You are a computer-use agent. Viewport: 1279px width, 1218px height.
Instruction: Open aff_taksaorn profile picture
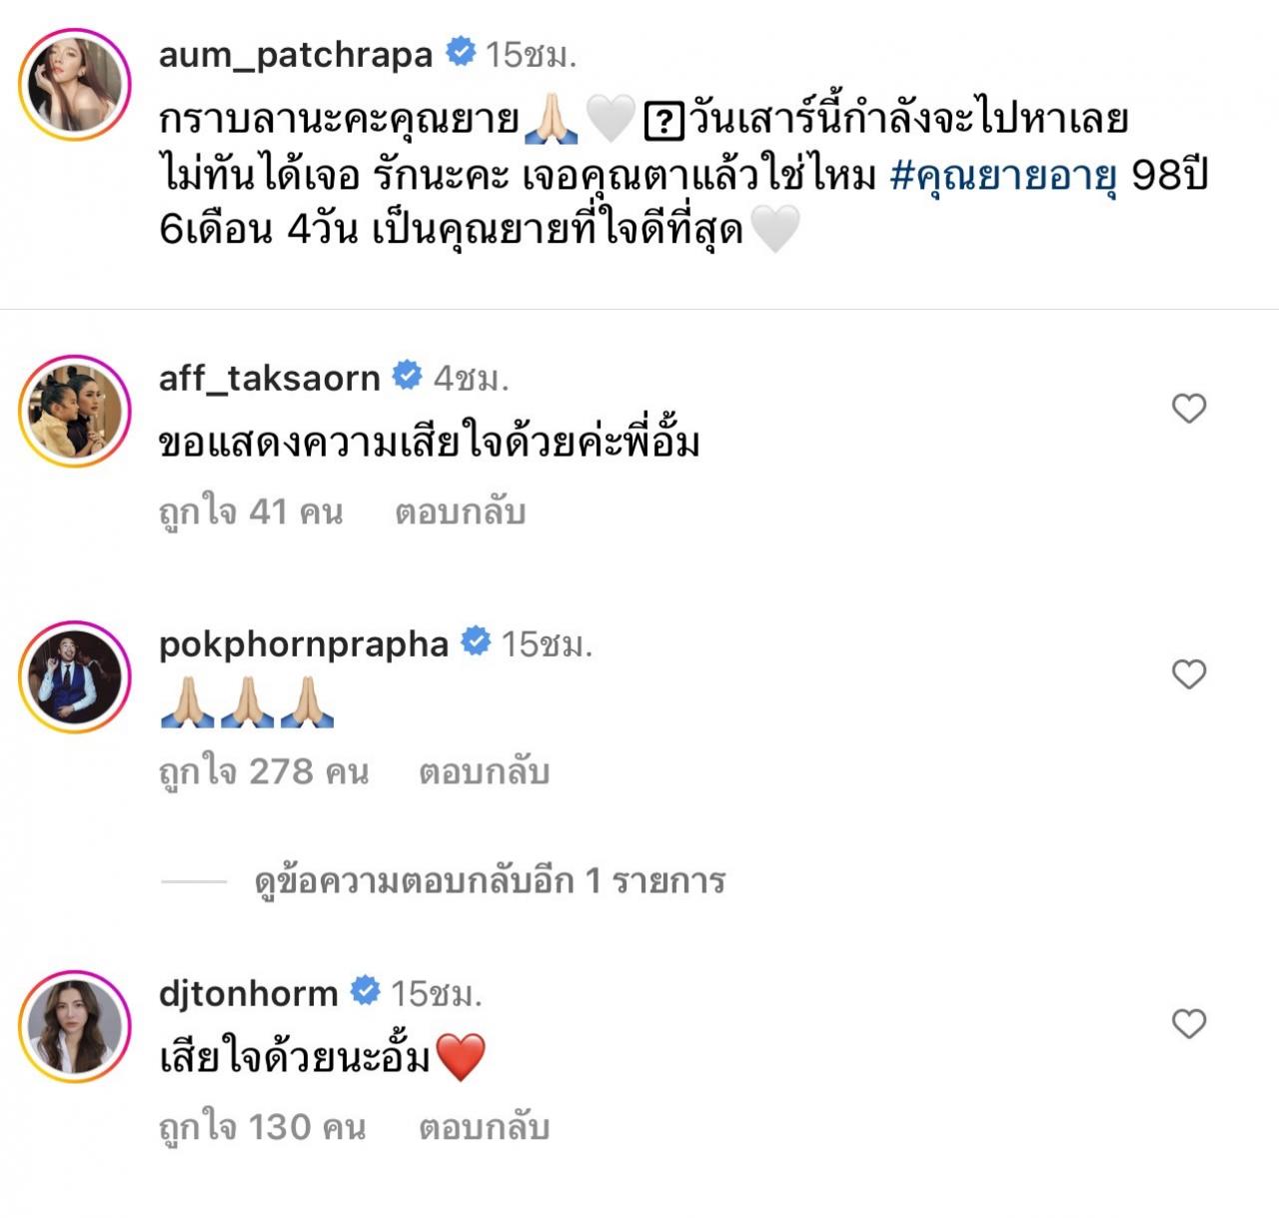75,411
